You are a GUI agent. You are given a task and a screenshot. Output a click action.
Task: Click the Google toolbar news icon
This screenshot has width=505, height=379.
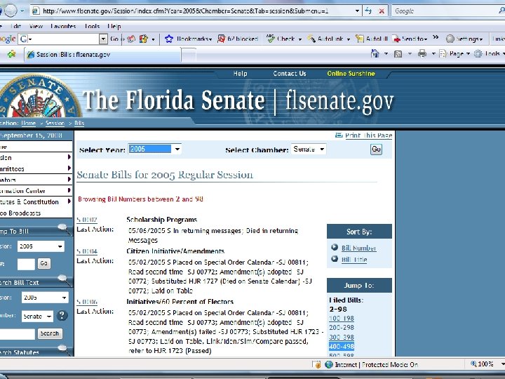pos(131,39)
